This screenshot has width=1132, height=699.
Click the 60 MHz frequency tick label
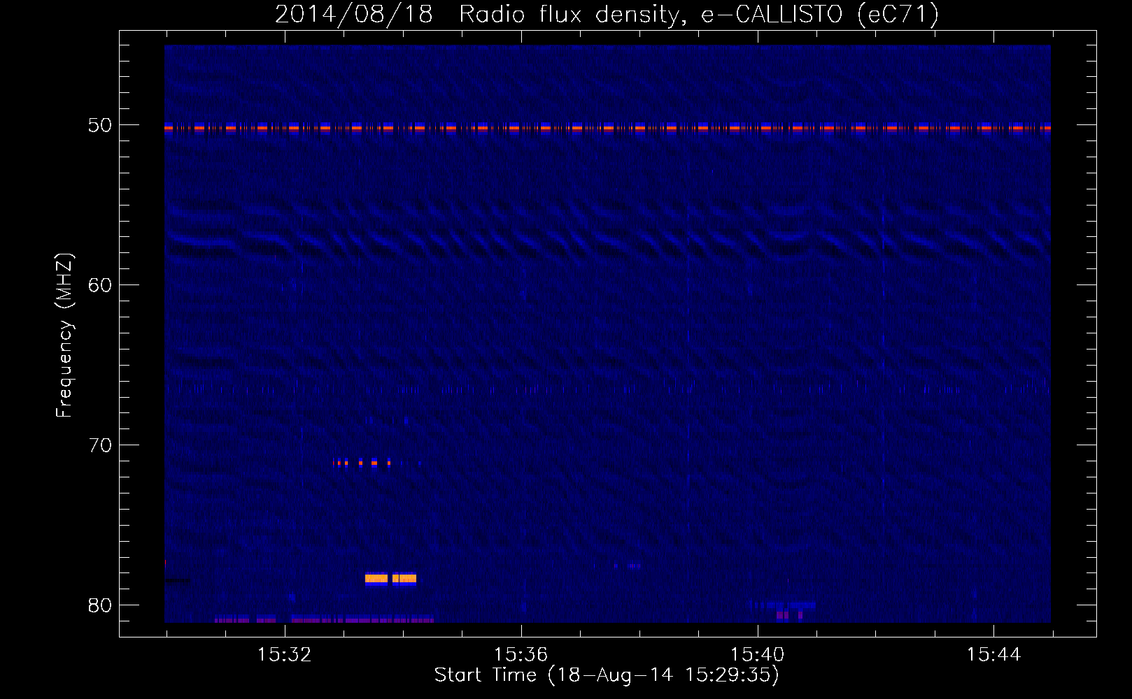pyautogui.click(x=99, y=285)
